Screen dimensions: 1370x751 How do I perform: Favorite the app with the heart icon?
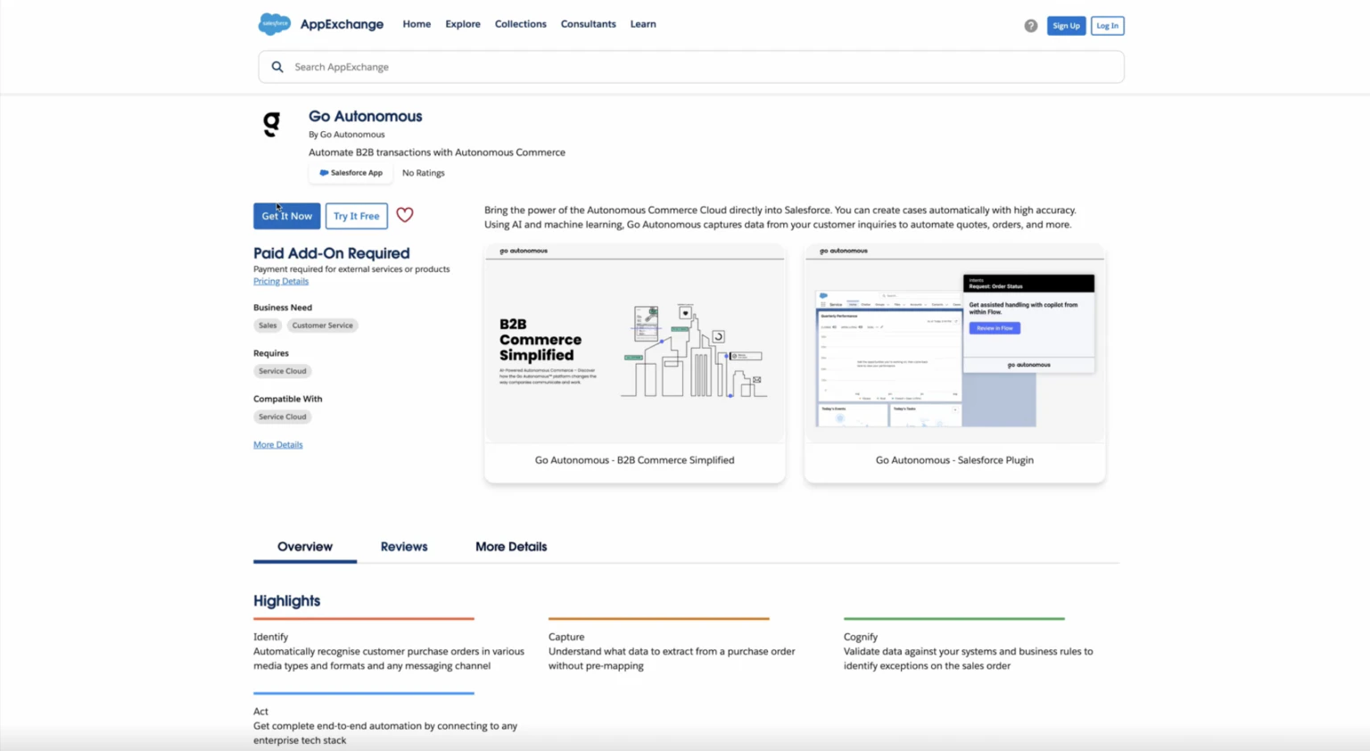click(405, 215)
